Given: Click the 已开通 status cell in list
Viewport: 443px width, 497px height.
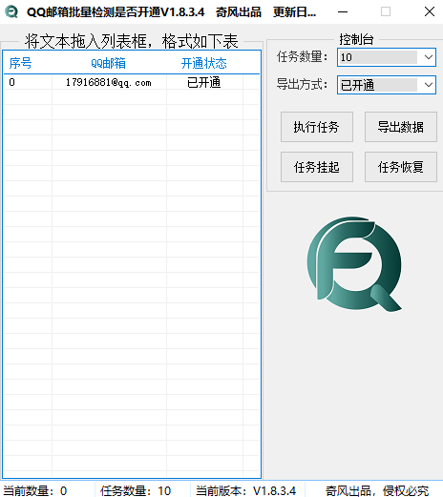Looking at the screenshot, I should [x=204, y=82].
